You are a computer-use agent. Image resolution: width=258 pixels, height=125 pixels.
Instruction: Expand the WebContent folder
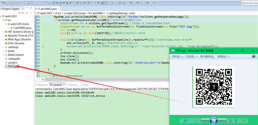click(x=3, y=55)
